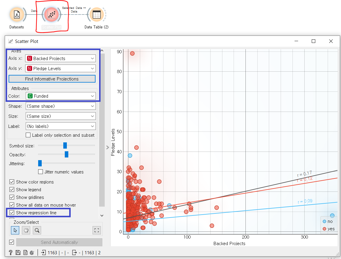341x259 pixels.
Task: Click the Scatter Plot window title icon
Action: pos(10,41)
